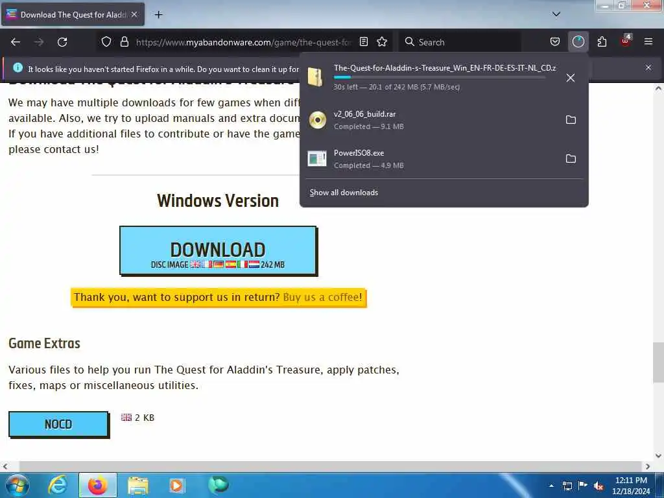Click the muted volume tray icon
This screenshot has height=498, width=664.
(x=599, y=486)
